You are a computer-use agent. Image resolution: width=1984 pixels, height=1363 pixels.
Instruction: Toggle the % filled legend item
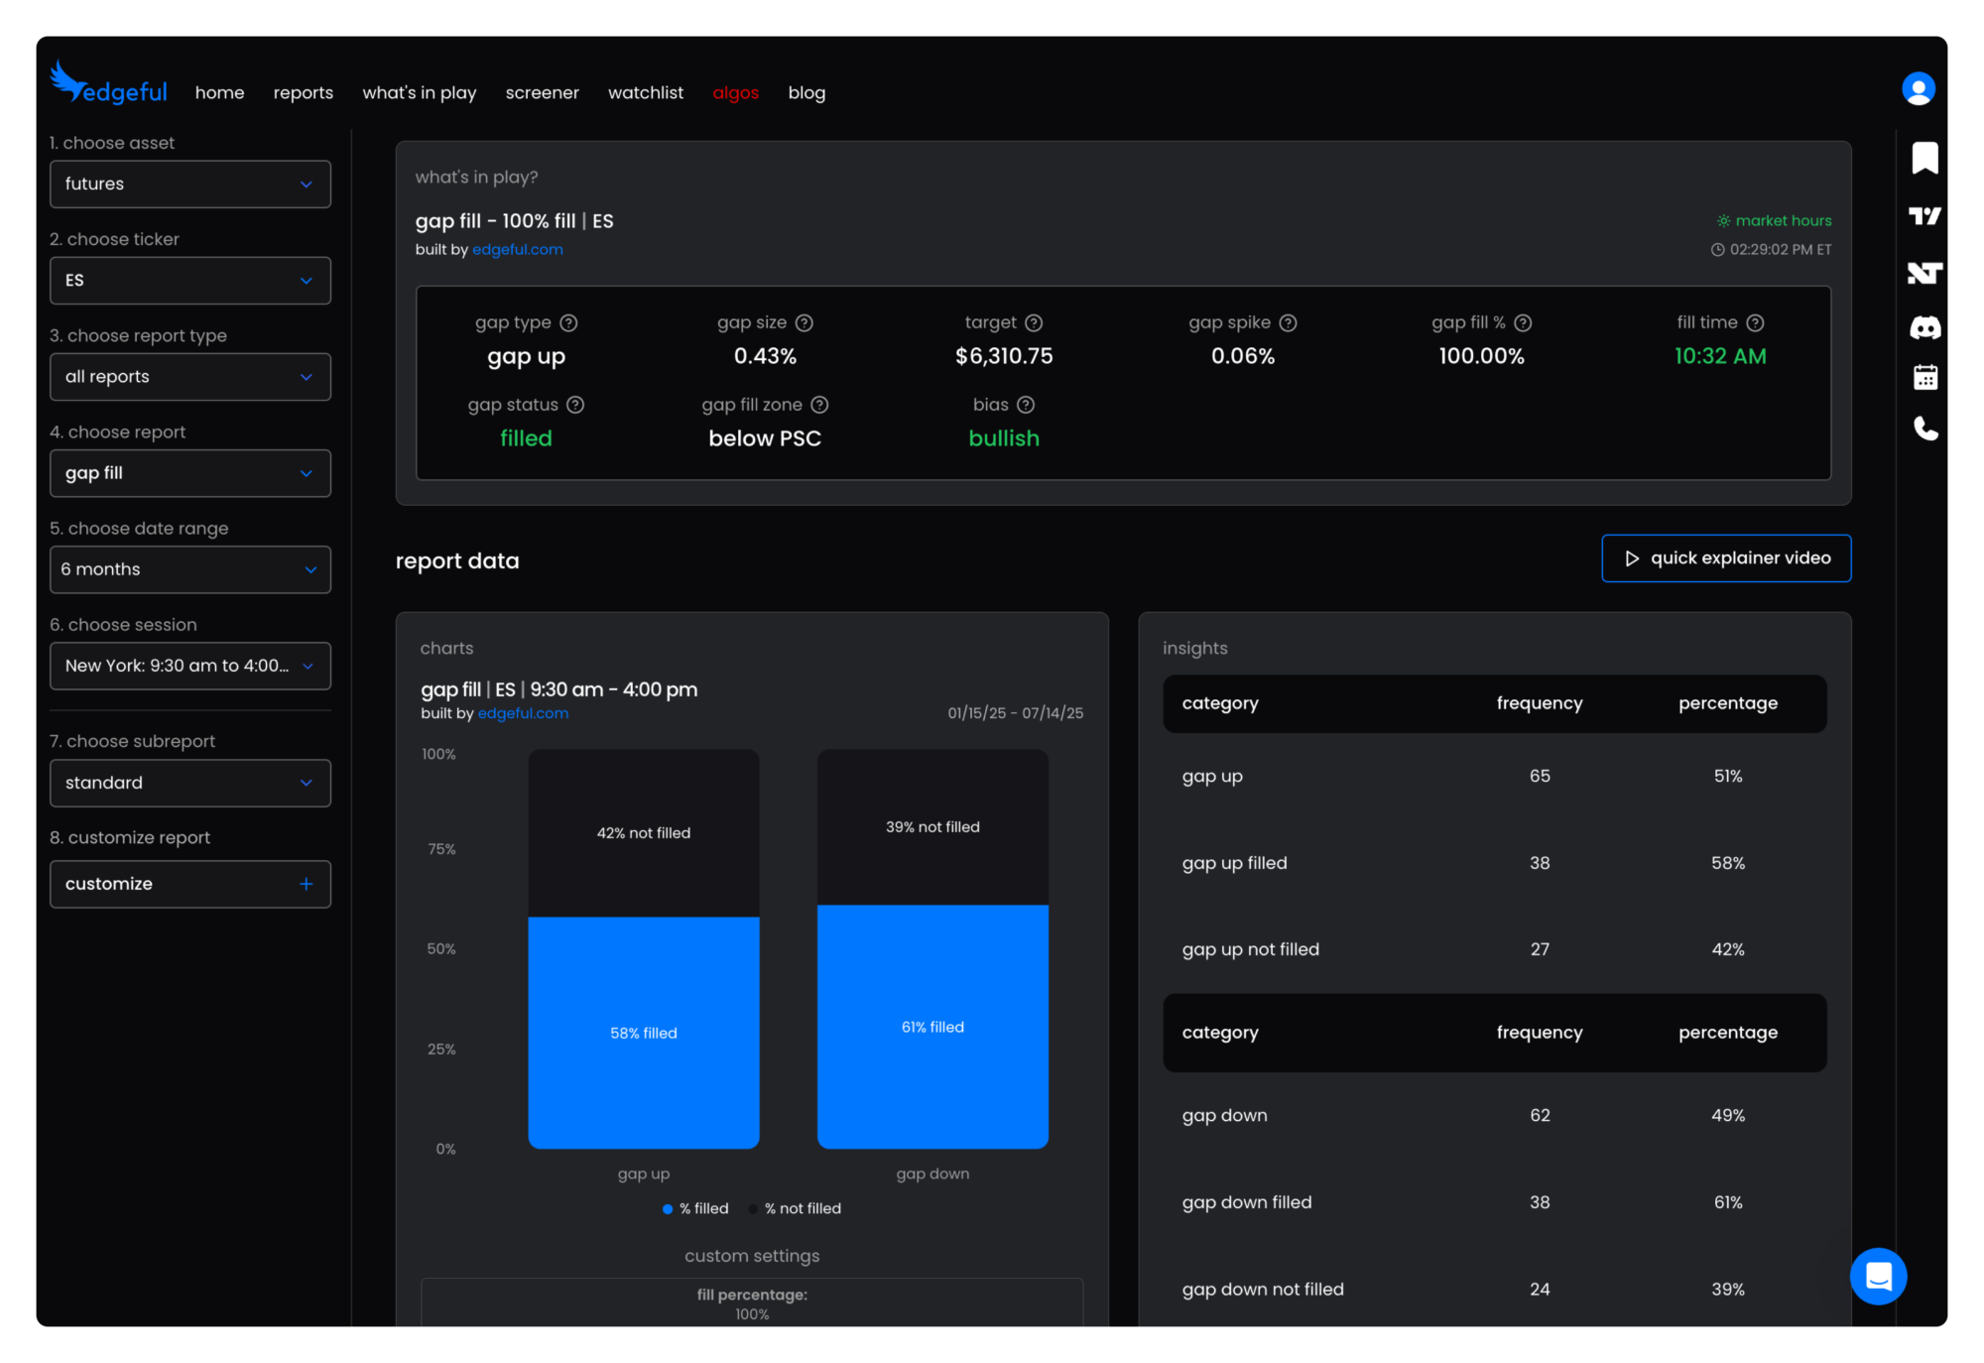pyautogui.click(x=695, y=1208)
